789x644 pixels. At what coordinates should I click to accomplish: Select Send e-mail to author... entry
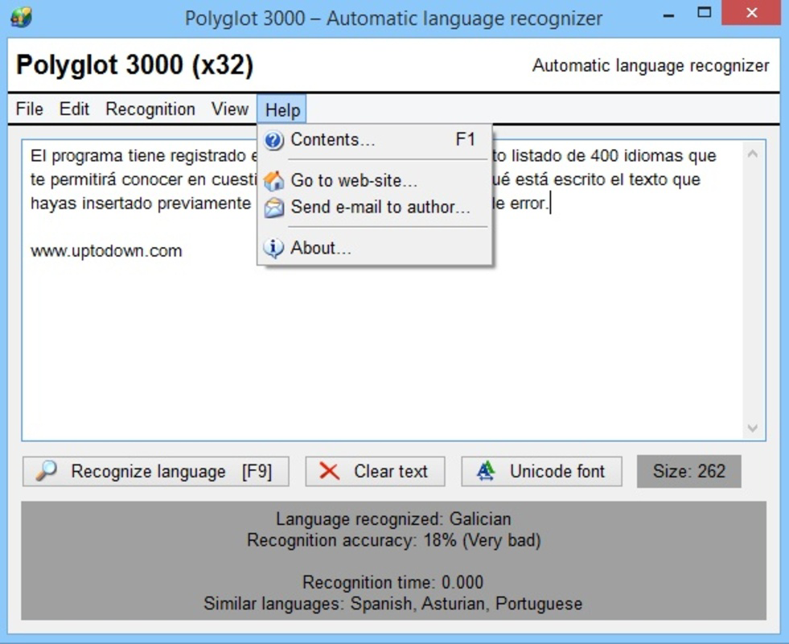point(374,207)
